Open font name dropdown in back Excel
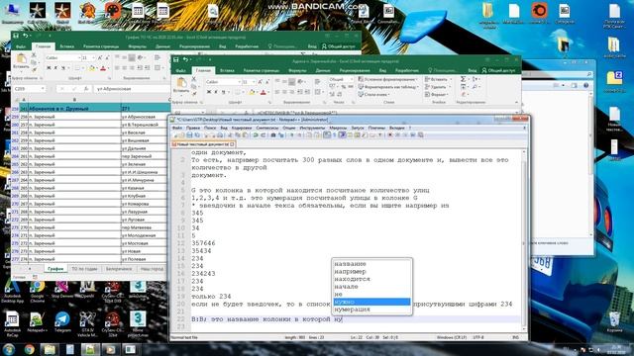The width and height of the screenshot is (634, 356). tap(79, 57)
